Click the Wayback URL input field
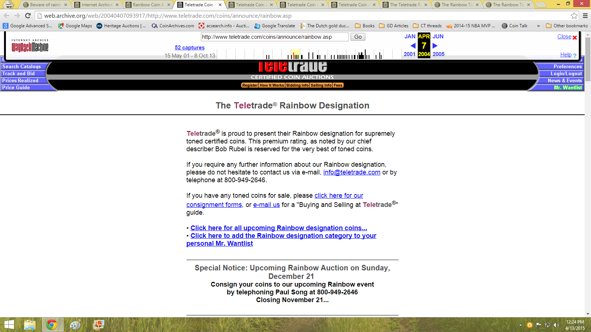The image size is (591, 332). [274, 37]
